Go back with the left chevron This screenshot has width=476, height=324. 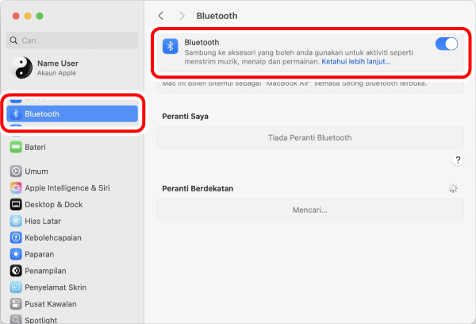tap(162, 16)
